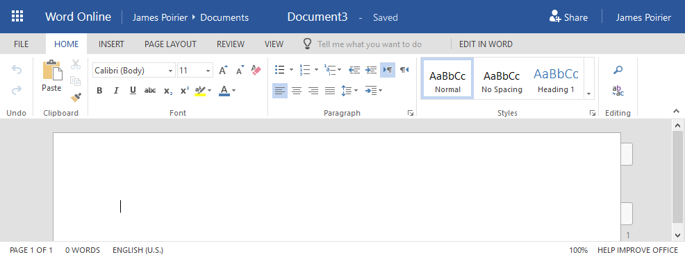Click the Tell me what you want field
This screenshot has height=257, width=685.
pyautogui.click(x=370, y=44)
